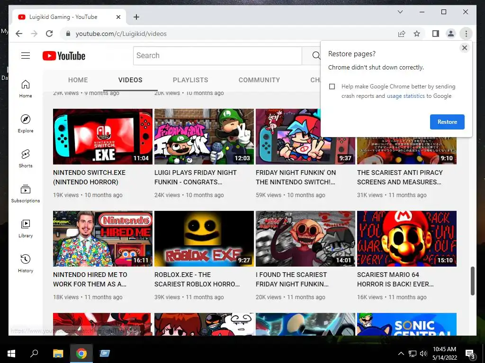Click title "SCARIEST MARIO 64 HORROR IS BACK"
485x363 pixels.
395,279
